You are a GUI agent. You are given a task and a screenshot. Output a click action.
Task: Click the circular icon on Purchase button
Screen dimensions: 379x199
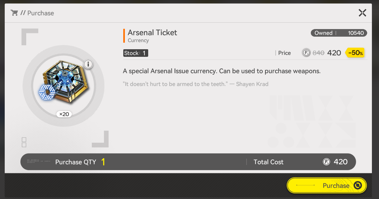pos(357,185)
